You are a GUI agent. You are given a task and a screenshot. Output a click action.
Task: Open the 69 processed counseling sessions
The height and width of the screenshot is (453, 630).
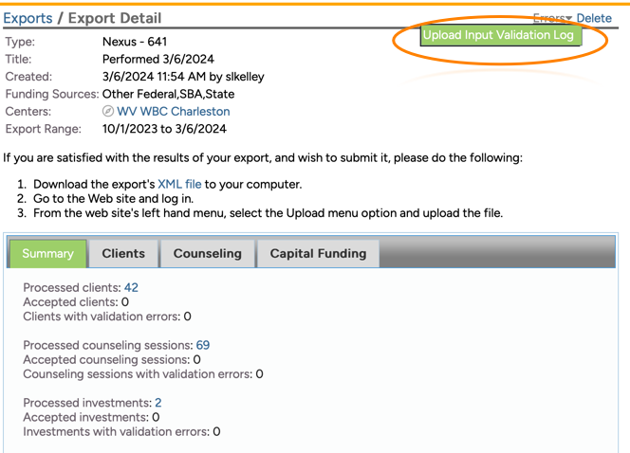click(202, 346)
